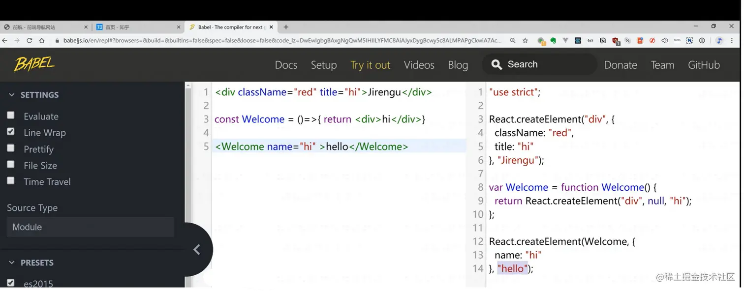The image size is (744, 291).
Task: Open the Donate link
Action: (x=620, y=65)
